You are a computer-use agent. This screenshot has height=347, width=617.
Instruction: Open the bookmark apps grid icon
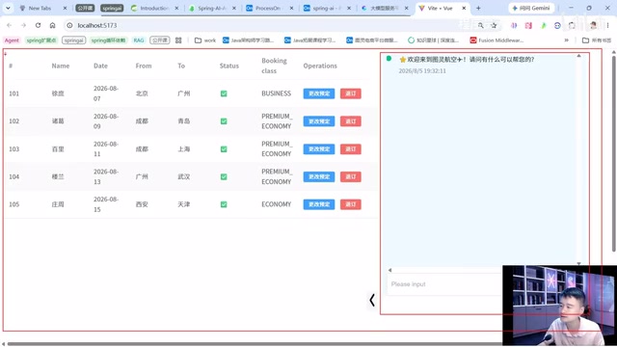pyautogui.click(x=178, y=40)
